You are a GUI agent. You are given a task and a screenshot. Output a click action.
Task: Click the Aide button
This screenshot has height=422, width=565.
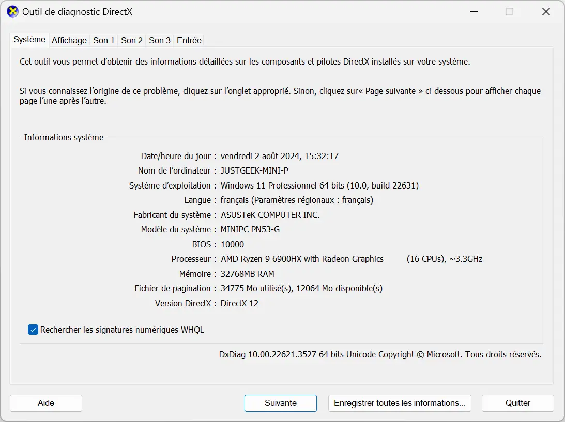46,403
